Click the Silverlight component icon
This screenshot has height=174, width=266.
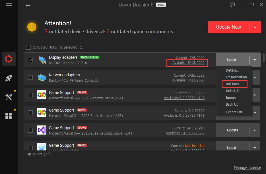42,147
